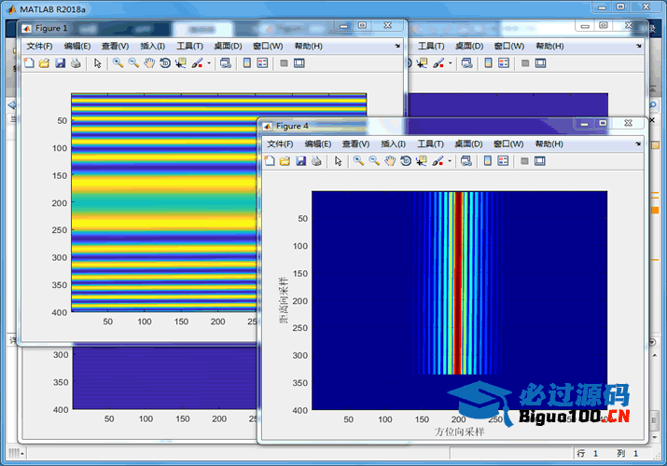Open 窗口(W) menu in Figure 4

(508, 144)
